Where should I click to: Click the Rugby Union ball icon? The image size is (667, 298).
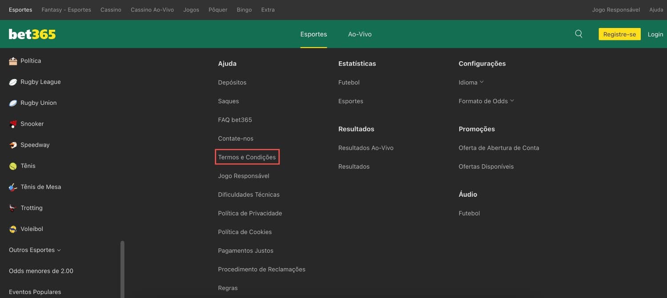pyautogui.click(x=13, y=103)
